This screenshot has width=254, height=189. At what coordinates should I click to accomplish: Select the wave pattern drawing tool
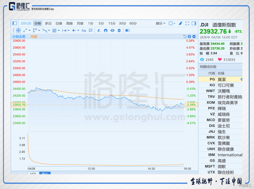(45, 30)
